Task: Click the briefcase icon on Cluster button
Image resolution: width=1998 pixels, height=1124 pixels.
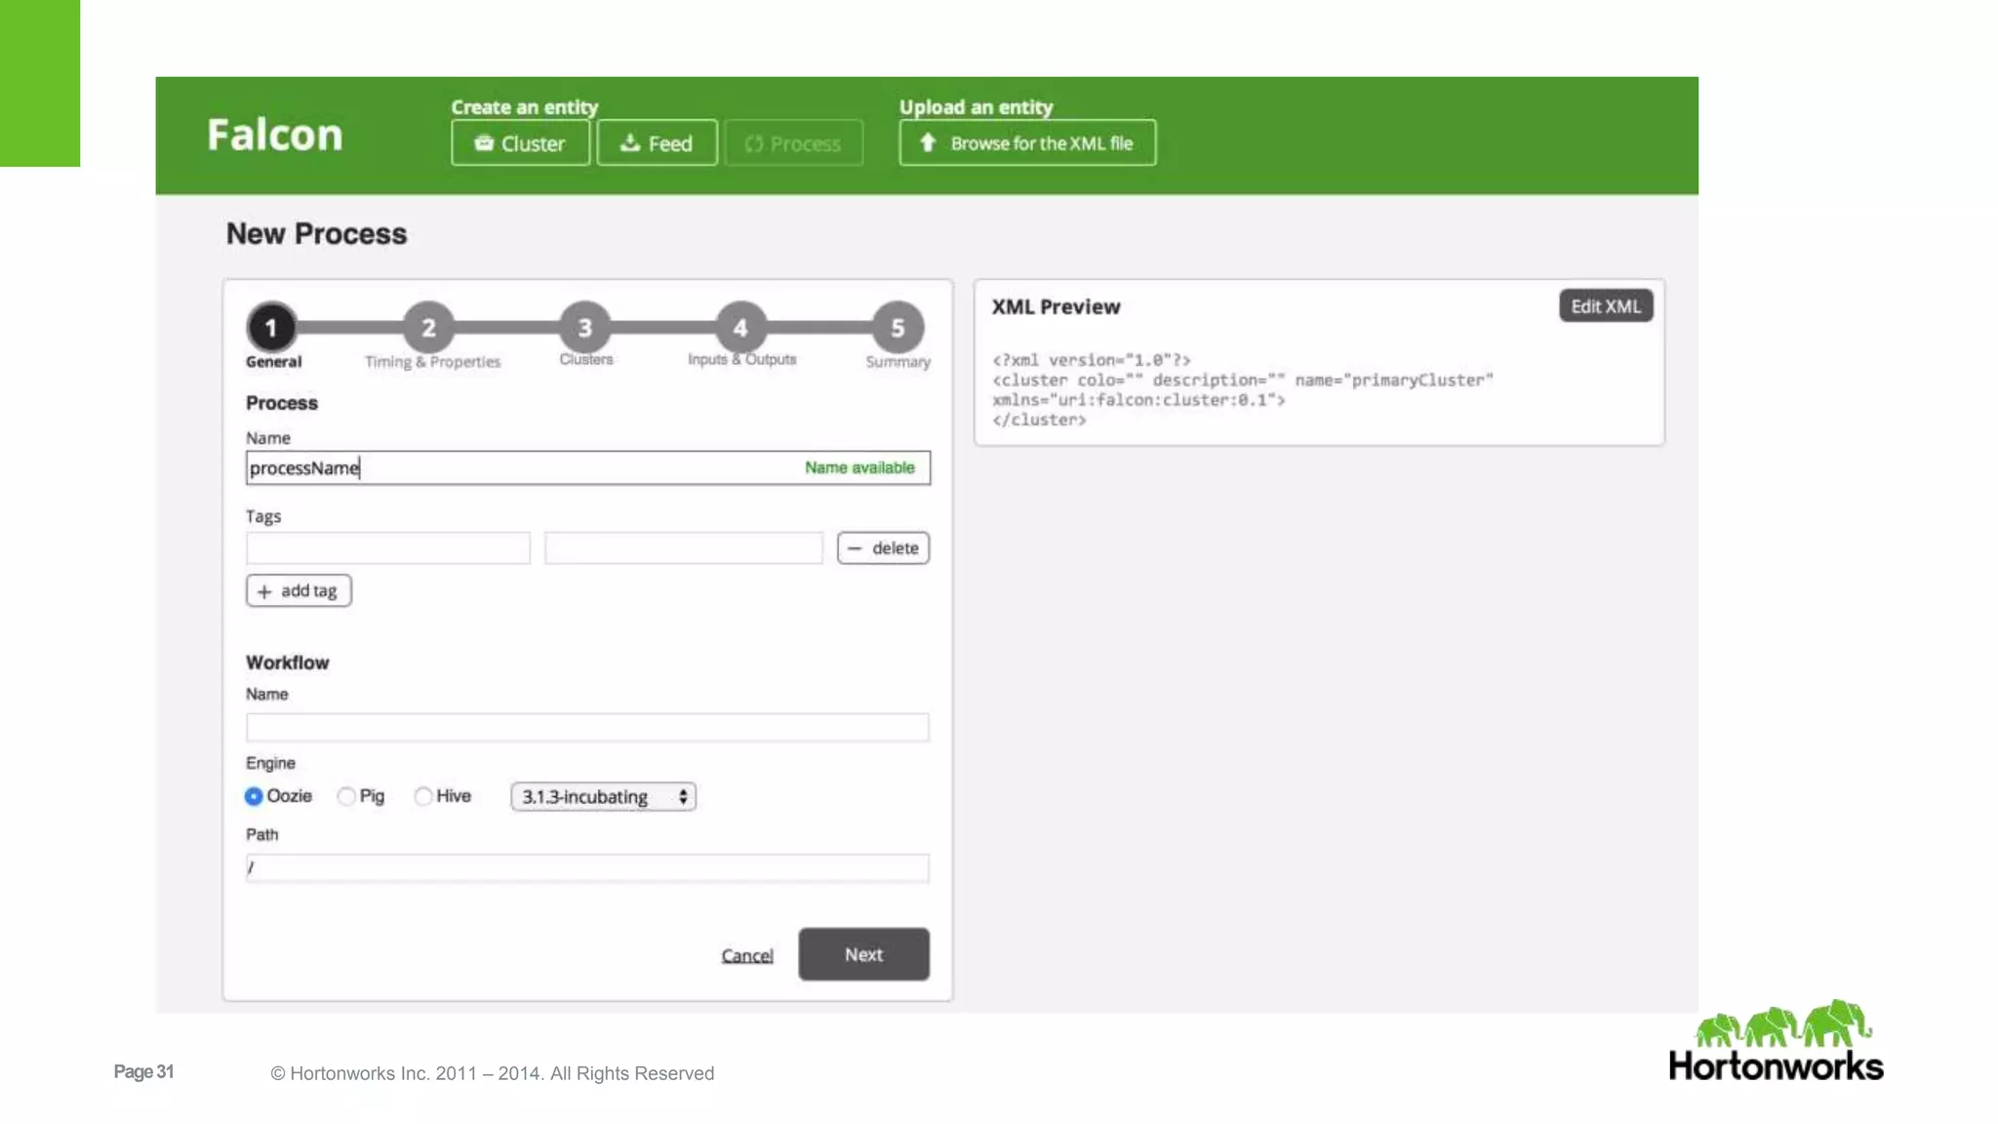Action: tap(484, 143)
